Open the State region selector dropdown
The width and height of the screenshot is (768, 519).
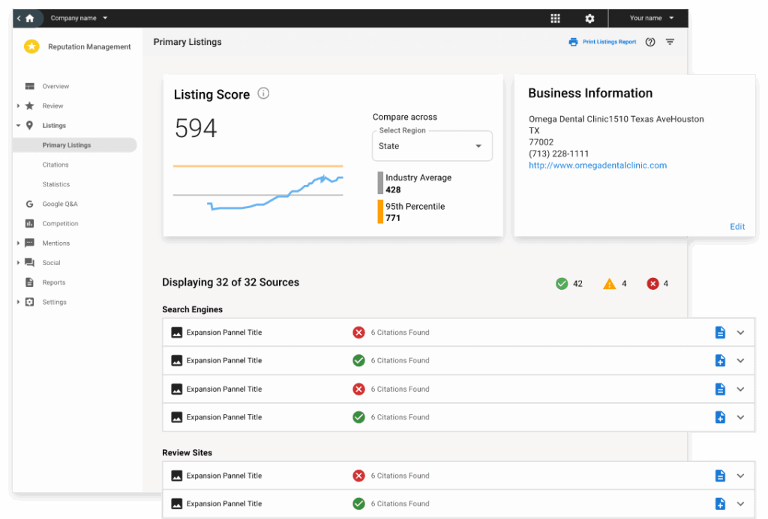432,145
